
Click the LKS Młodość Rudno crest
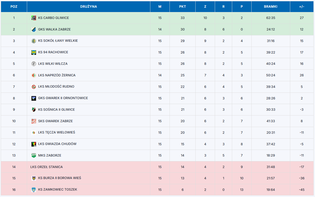(x=33, y=87)
